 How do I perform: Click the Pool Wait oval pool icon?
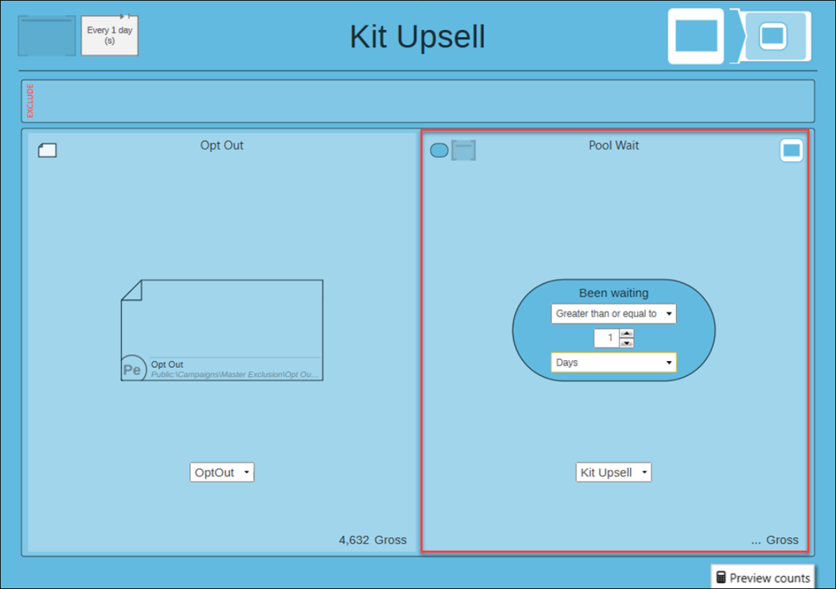(x=439, y=150)
